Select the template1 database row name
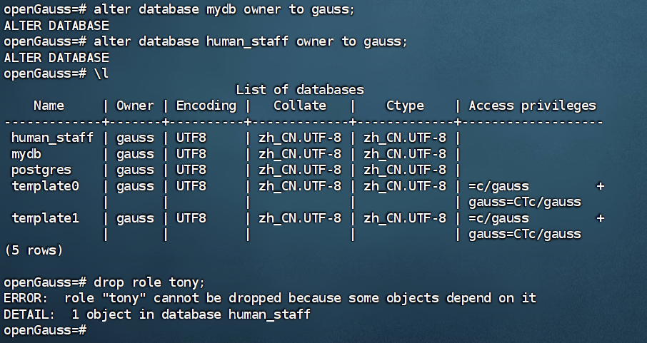This screenshot has height=343, width=647. (45, 217)
